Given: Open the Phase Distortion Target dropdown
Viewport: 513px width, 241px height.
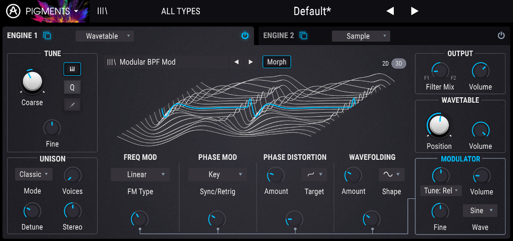Looking at the screenshot, I should pyautogui.click(x=314, y=174).
